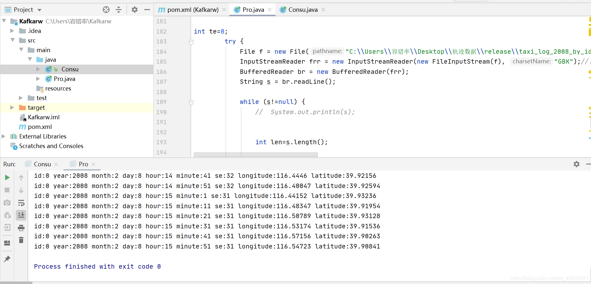Select Scratches and Consoles
Image resolution: width=591 pixels, height=284 pixels.
[x=51, y=146]
